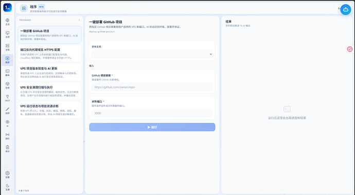355x195 pixels.
Task: Open the 目标主机 target host dropdown
Action: [x=152, y=54]
